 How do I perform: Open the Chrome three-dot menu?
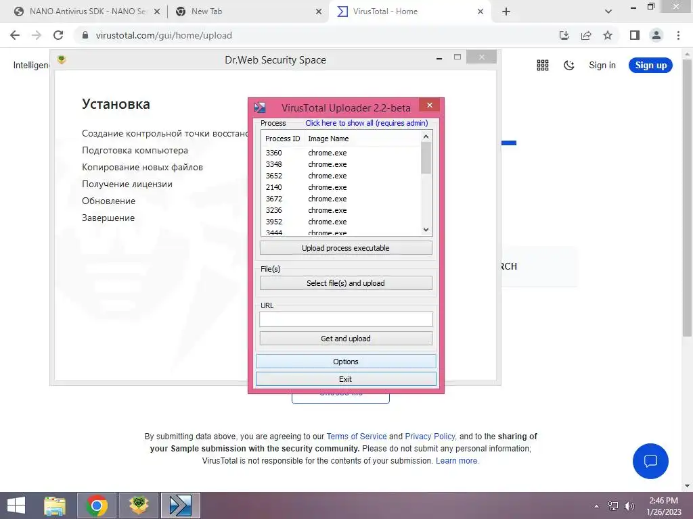click(x=678, y=35)
